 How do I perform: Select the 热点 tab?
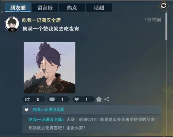[72, 8]
